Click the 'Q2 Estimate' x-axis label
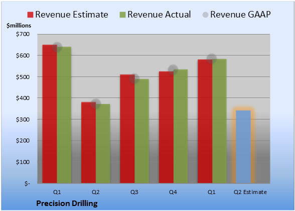Image resolution: width=295 pixels, height=211 pixels. [250, 192]
